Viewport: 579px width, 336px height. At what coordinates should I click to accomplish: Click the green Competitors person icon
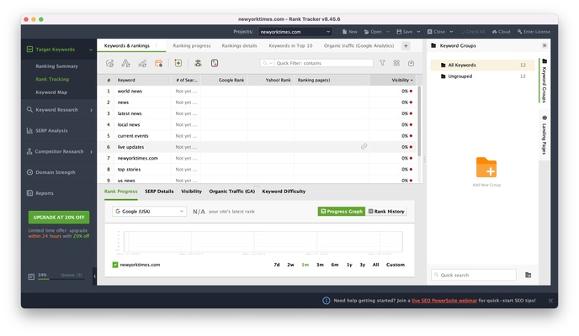198,63
